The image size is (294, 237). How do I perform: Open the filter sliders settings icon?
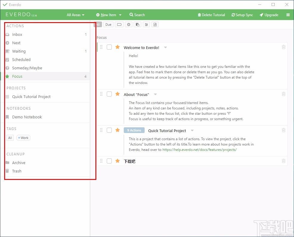(x=146, y=25)
